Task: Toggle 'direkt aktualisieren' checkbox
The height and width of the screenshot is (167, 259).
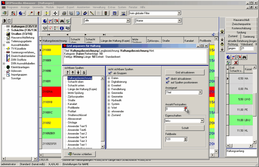Action: (x=168, y=79)
